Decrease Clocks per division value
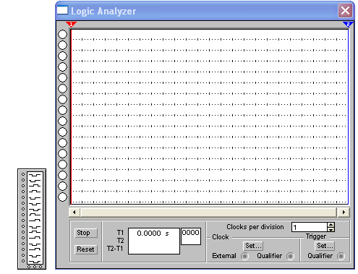358x274 pixels. [x=331, y=229]
